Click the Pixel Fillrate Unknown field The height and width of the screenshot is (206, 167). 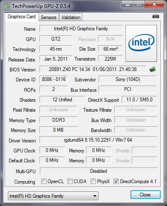point(59,110)
